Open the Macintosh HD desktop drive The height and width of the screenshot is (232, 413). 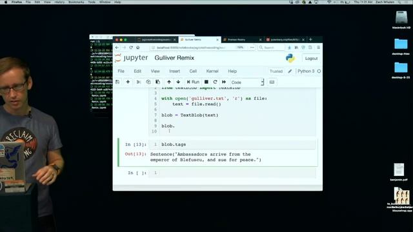(x=401, y=20)
